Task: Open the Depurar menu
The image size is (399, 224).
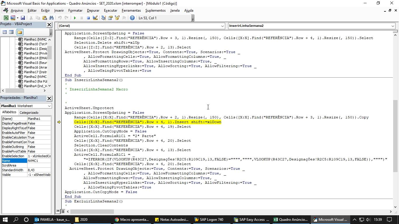Action: (x=93, y=10)
